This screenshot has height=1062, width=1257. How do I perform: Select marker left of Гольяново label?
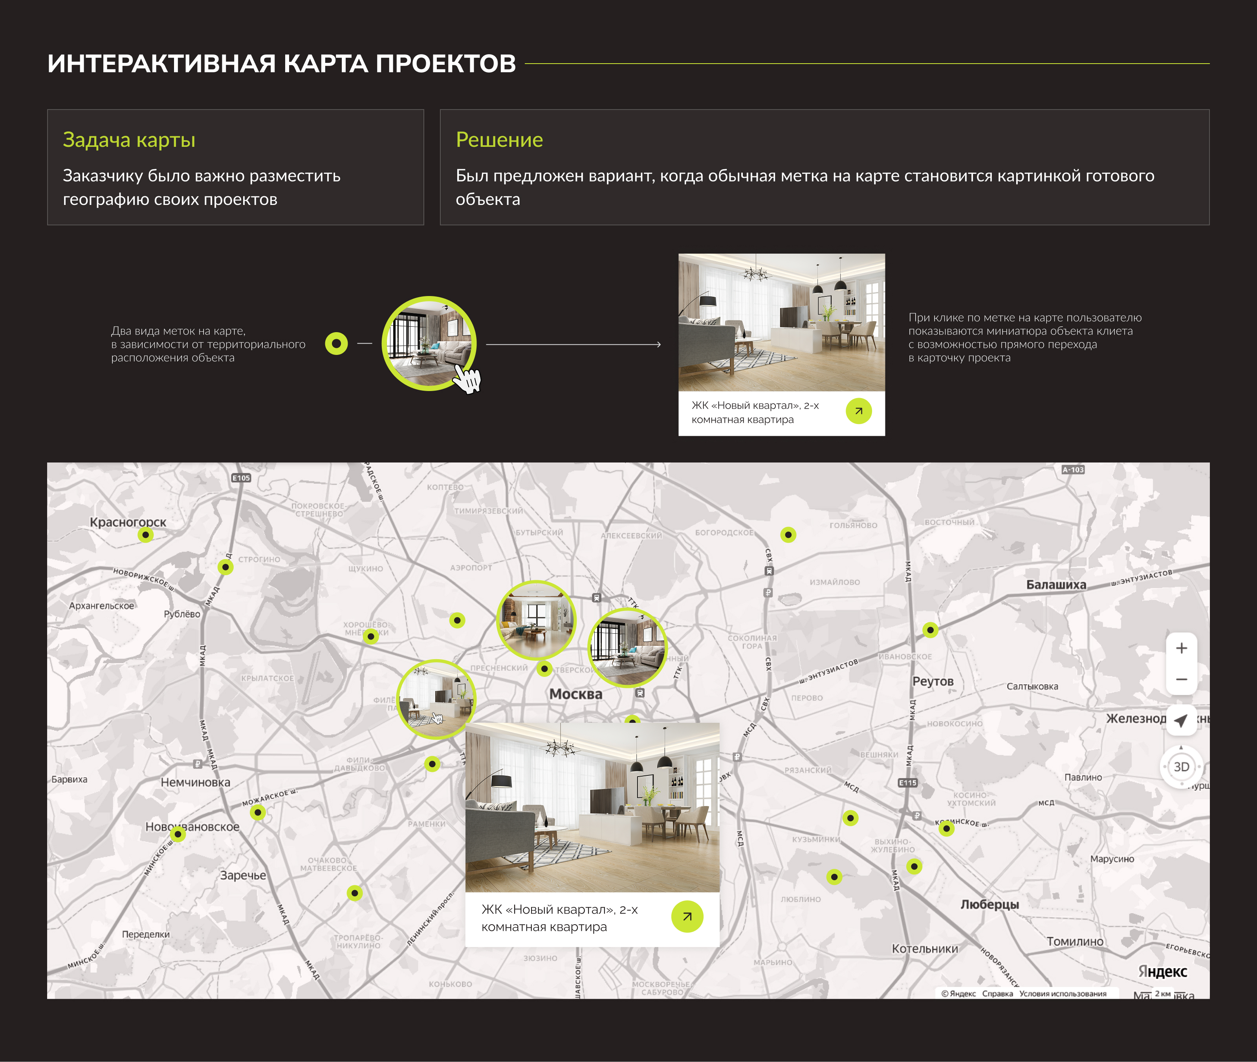click(788, 535)
